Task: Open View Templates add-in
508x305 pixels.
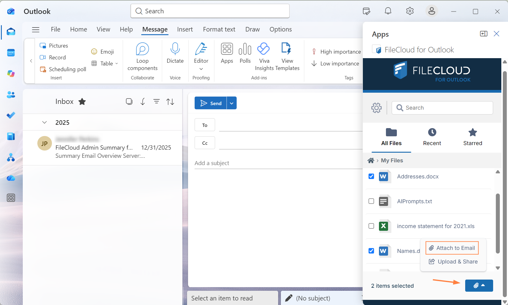Action: coord(287,57)
